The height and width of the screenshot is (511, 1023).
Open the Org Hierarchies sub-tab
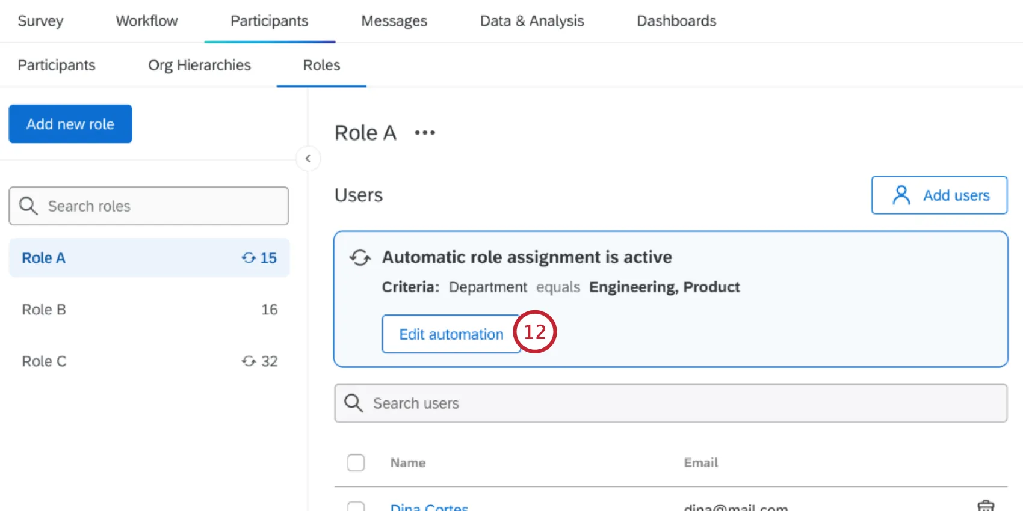[x=200, y=65]
